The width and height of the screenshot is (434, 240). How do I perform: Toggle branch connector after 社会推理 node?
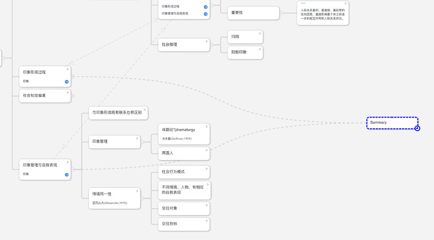[212, 45]
